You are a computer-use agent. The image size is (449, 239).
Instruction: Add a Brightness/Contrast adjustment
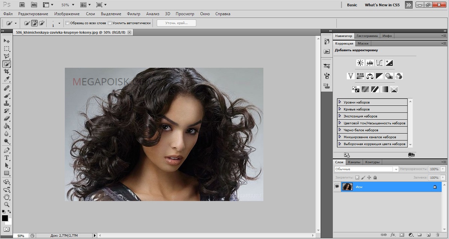coord(360,63)
